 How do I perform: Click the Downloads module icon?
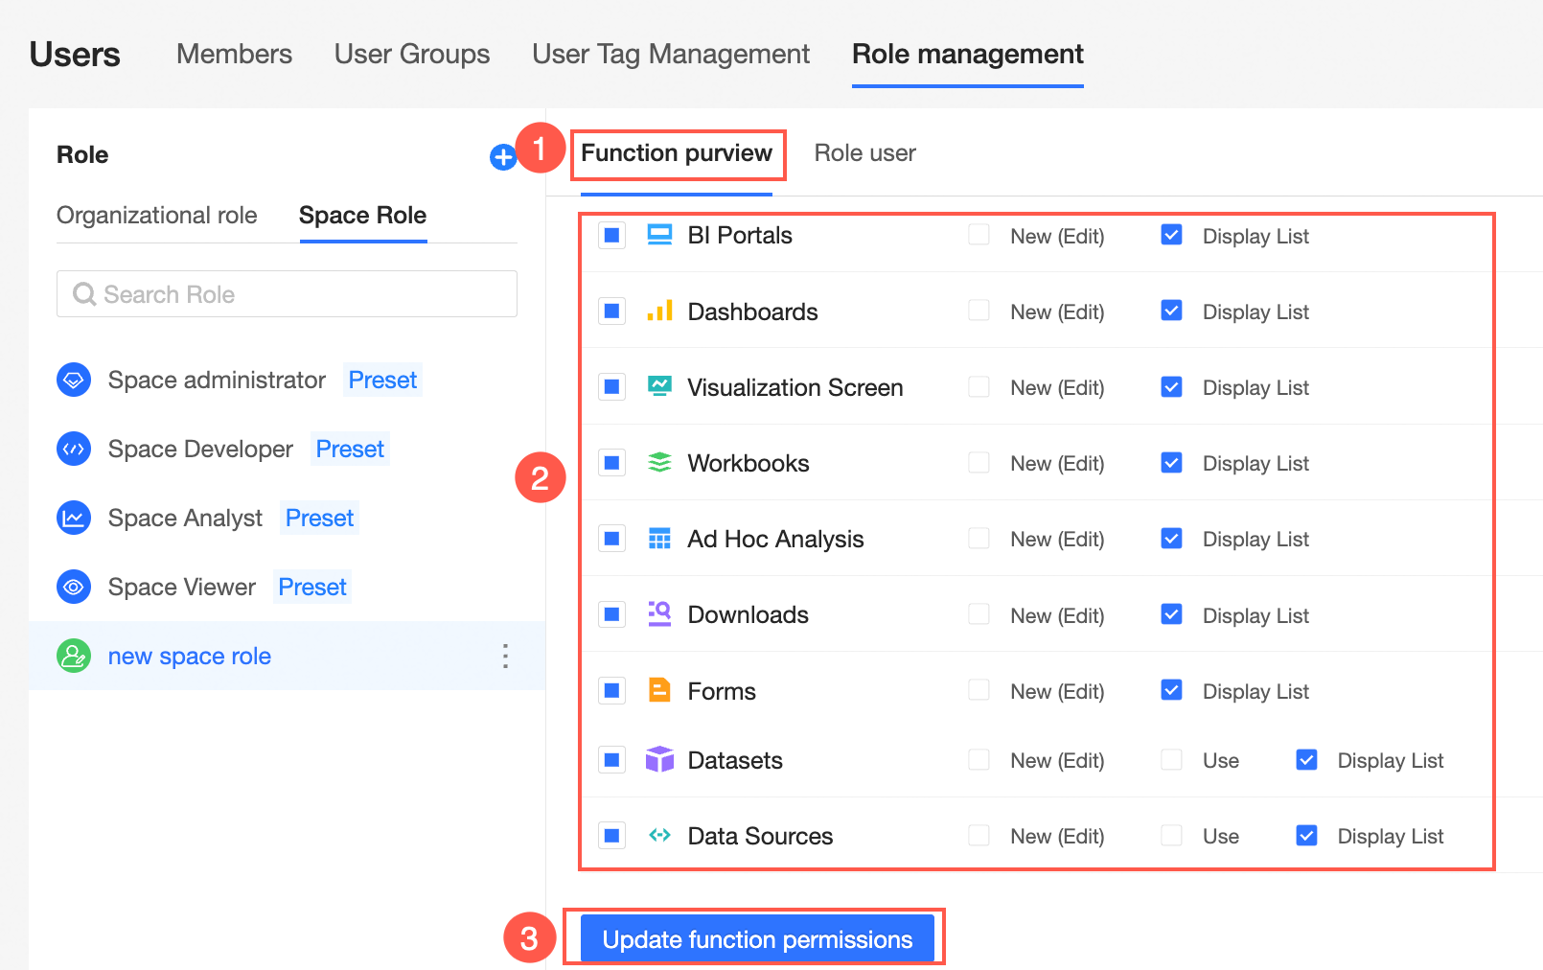click(x=659, y=614)
